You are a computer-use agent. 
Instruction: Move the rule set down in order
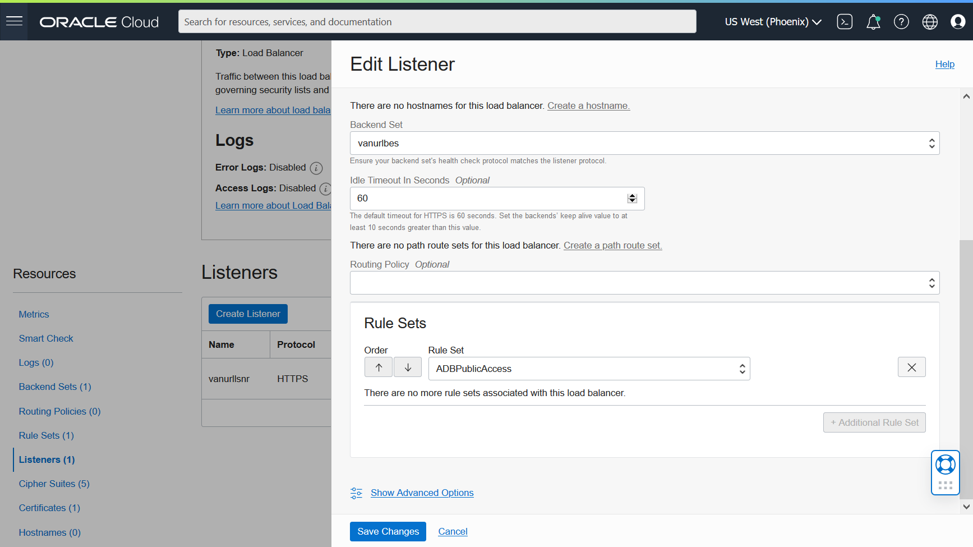point(408,367)
